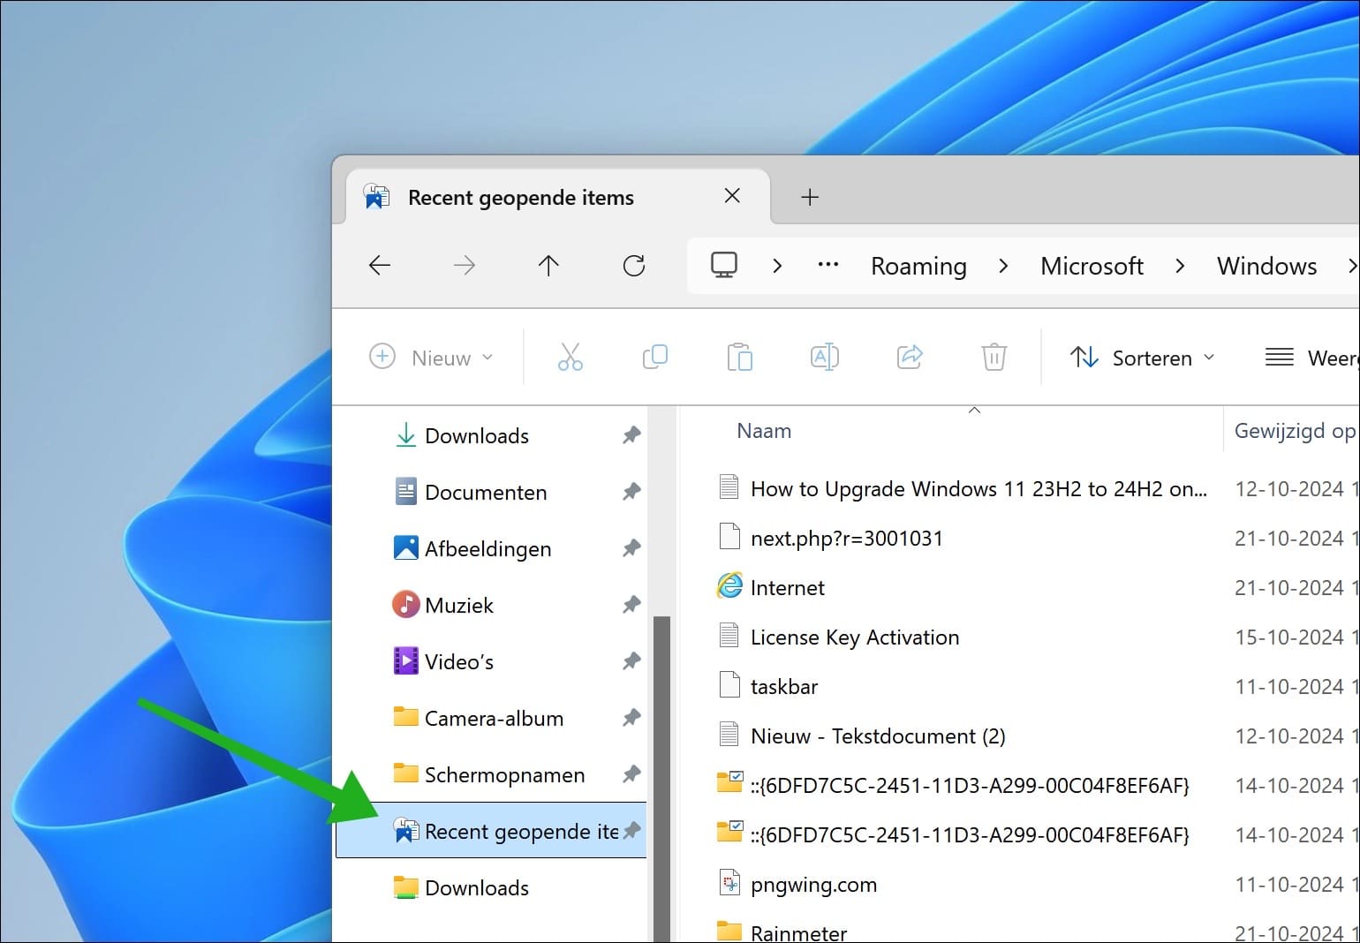The image size is (1360, 943).
Task: Sort files by the Naam column
Action: point(764,431)
